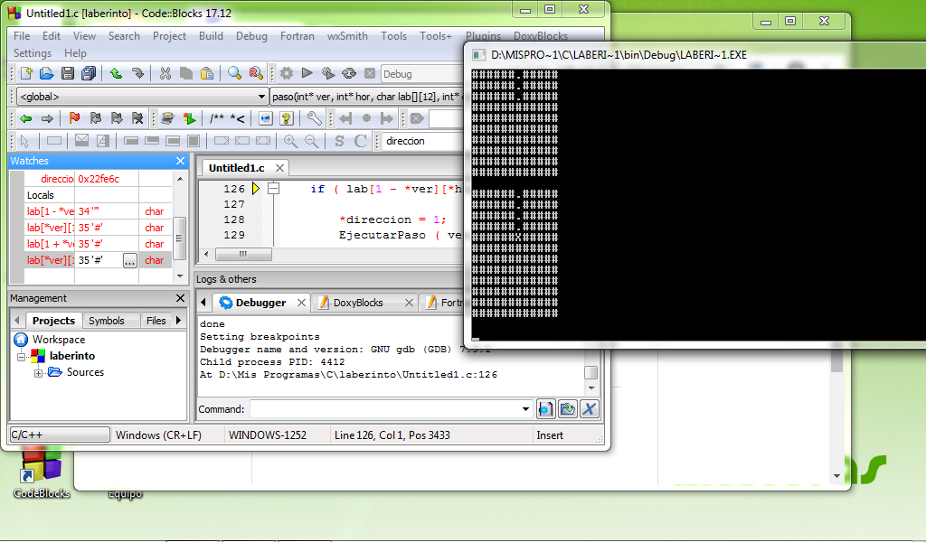Open the HTML documentation icon
This screenshot has width=926, height=542.
266,118
